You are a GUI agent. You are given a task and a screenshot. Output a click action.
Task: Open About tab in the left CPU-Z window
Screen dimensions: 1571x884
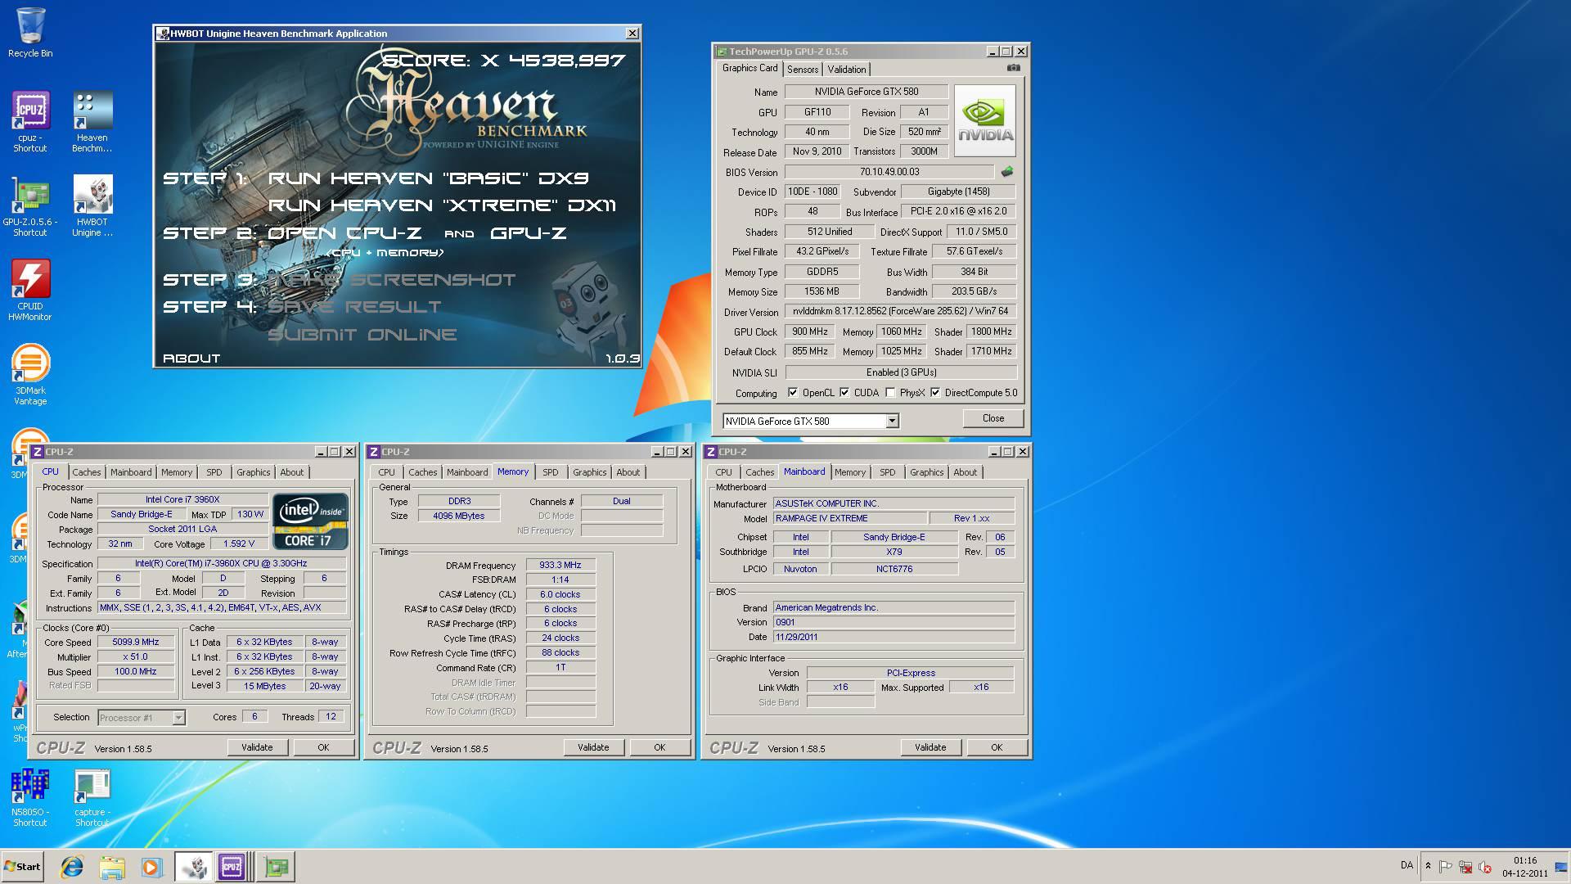click(x=291, y=472)
